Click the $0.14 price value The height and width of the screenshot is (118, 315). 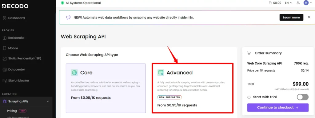[305, 70]
